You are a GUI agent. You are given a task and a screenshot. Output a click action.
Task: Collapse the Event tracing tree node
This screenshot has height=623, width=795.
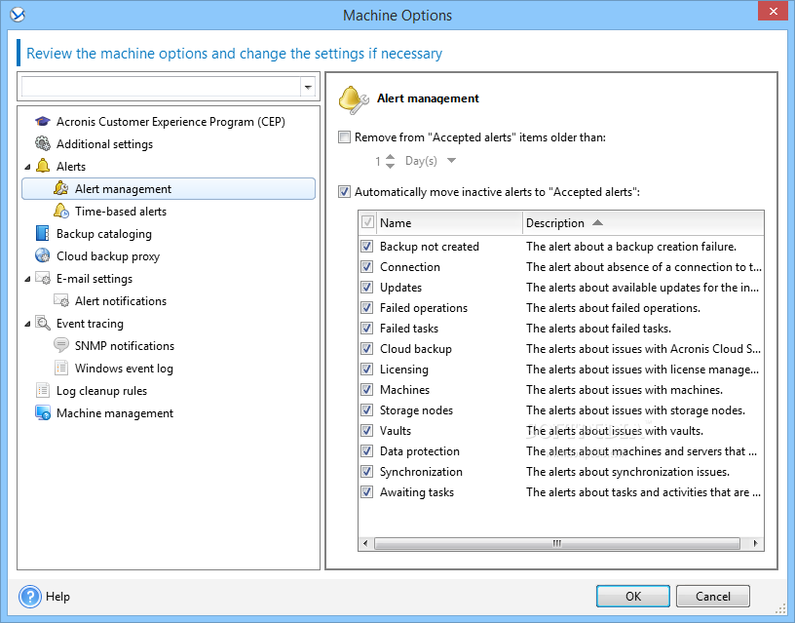click(27, 325)
